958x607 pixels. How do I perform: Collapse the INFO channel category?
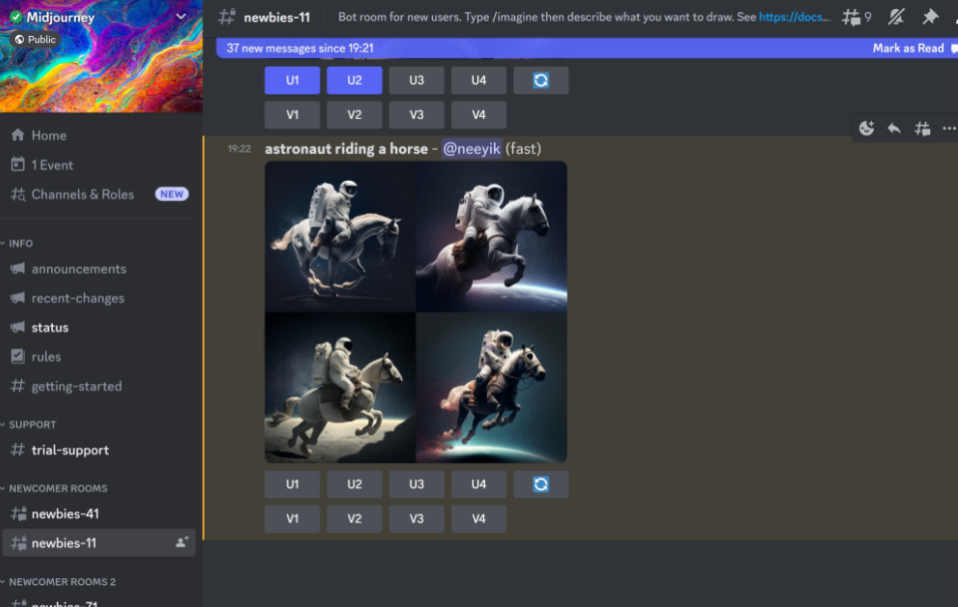pyautogui.click(x=21, y=243)
